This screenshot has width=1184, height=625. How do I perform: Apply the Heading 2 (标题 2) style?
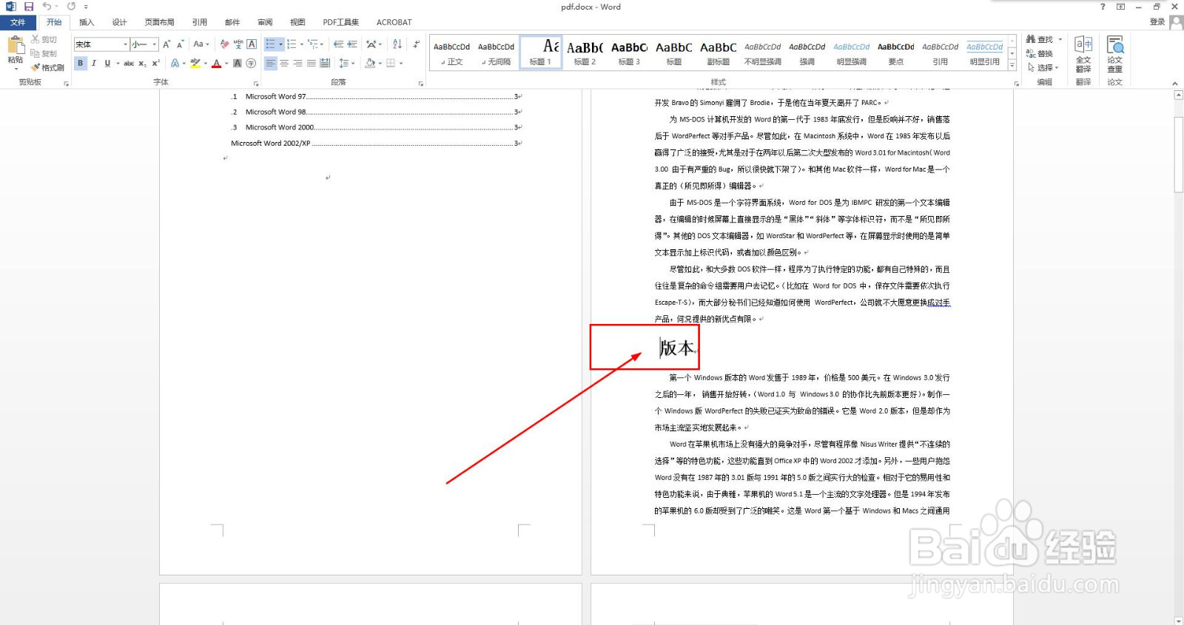tap(585, 53)
